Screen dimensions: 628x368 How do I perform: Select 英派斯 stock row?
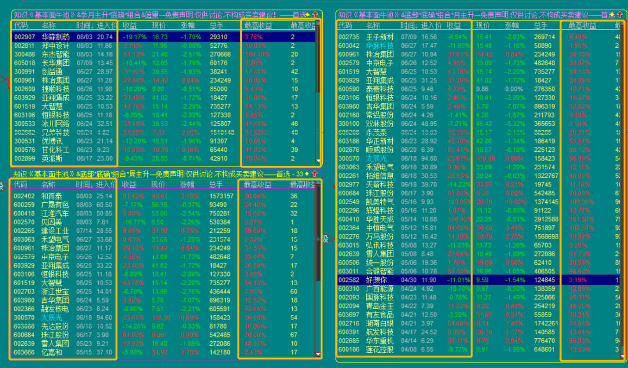coord(164,158)
